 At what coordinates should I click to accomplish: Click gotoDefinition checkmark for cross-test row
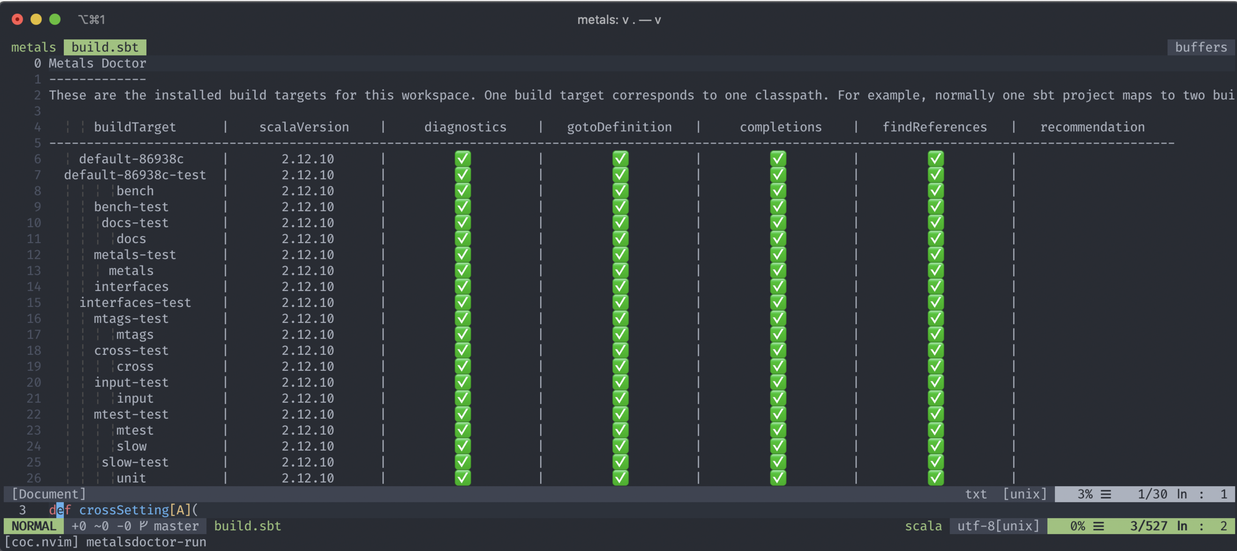click(x=620, y=351)
